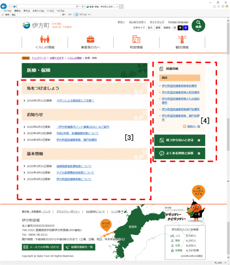Click 前へ in the find bar
The height and width of the screenshot is (265, 230).
(x=64, y=15)
